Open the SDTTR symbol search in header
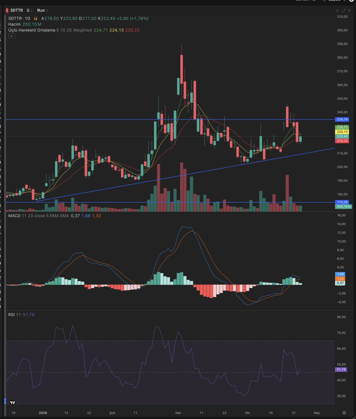 coord(16,10)
